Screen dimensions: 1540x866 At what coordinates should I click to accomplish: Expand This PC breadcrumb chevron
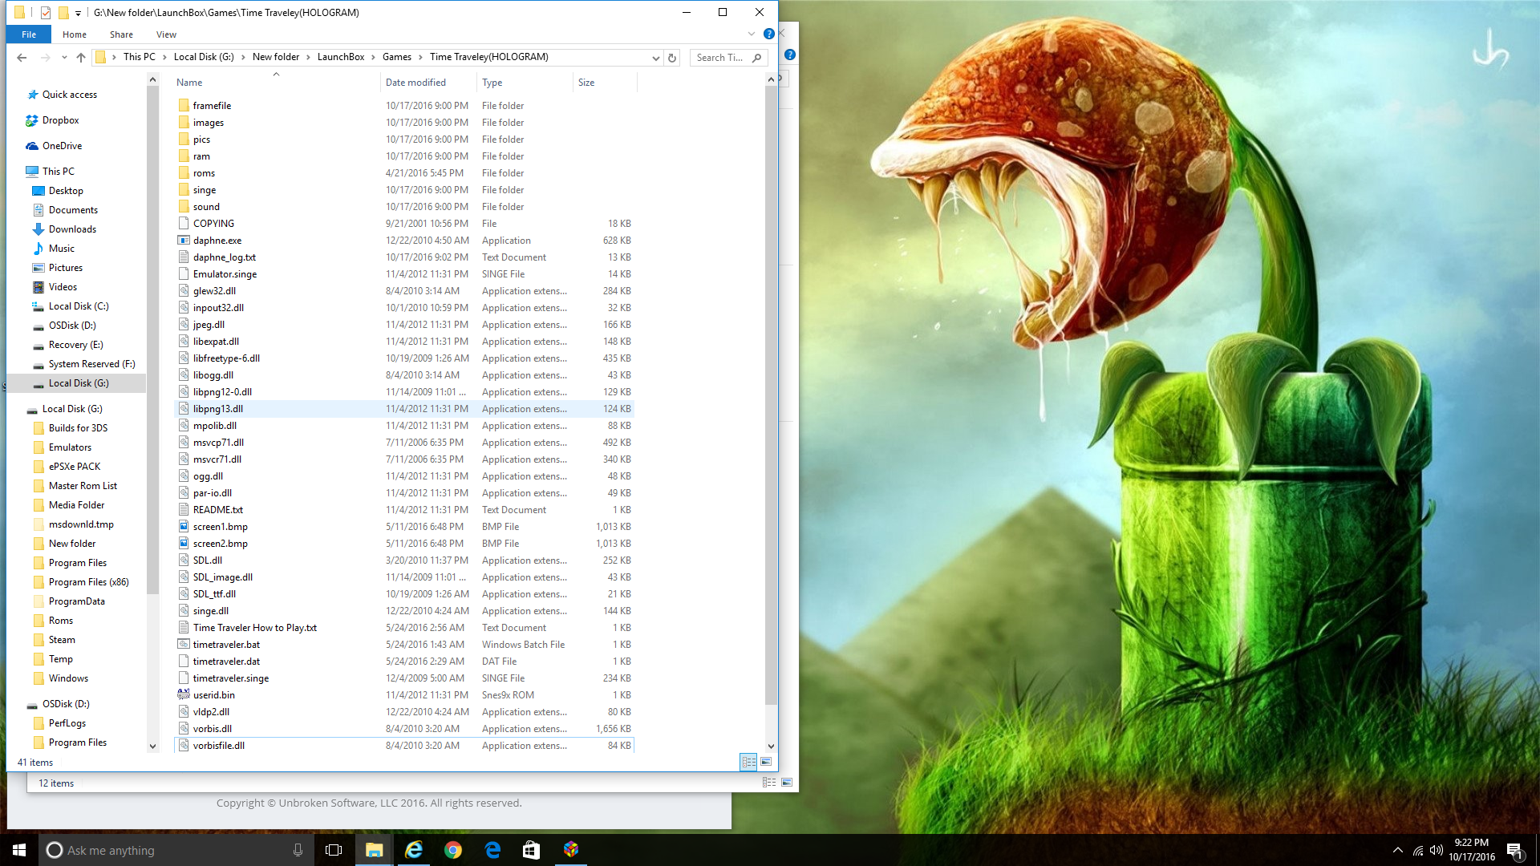click(x=164, y=58)
